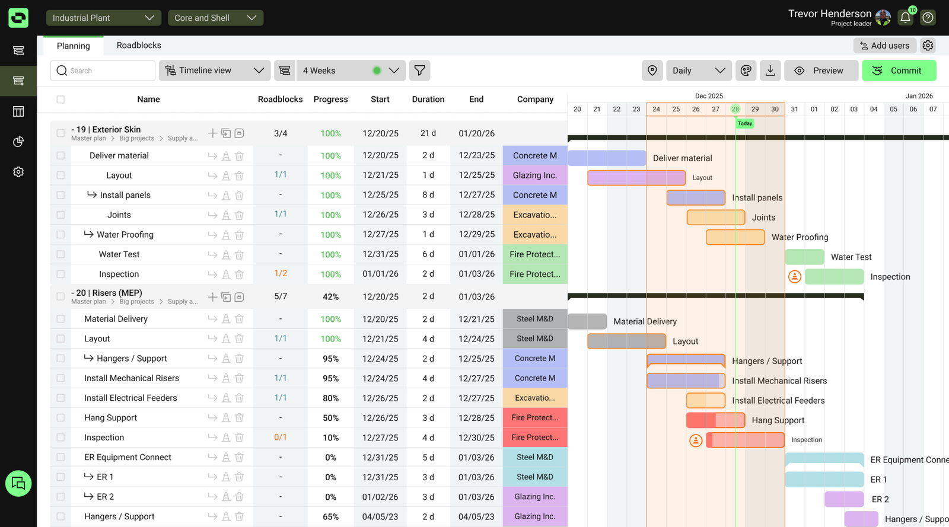
Task: Click the collapse icon of 20 Risers group
Action: (x=239, y=297)
